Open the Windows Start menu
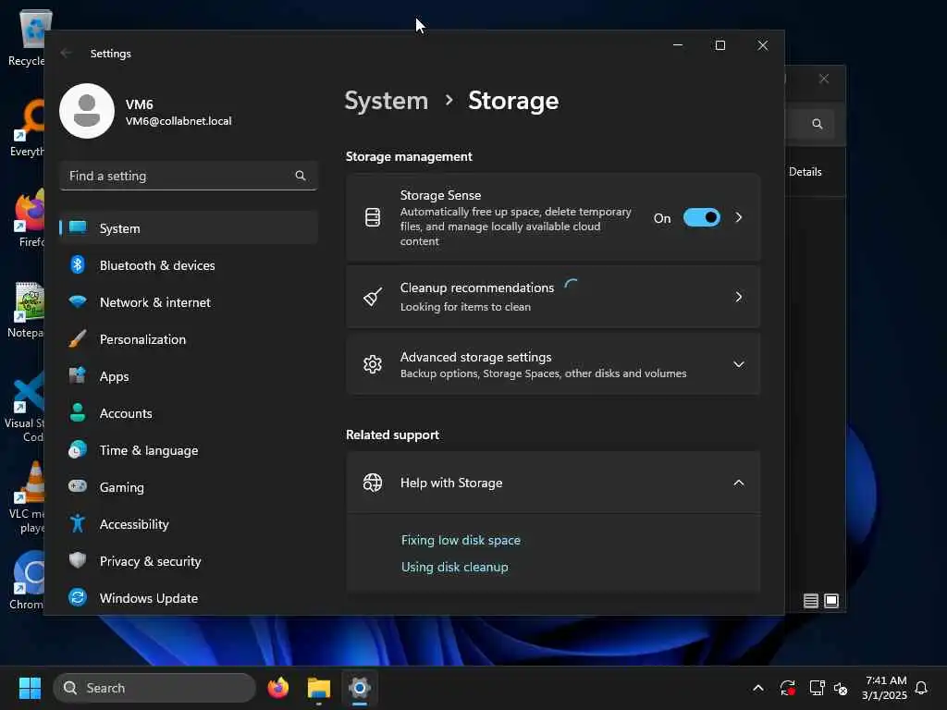 [30, 688]
